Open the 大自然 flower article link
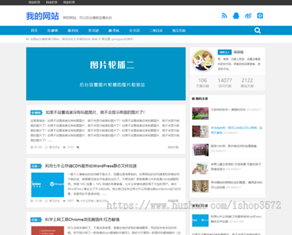Screen dimensions: 292x235 click(x=228, y=110)
